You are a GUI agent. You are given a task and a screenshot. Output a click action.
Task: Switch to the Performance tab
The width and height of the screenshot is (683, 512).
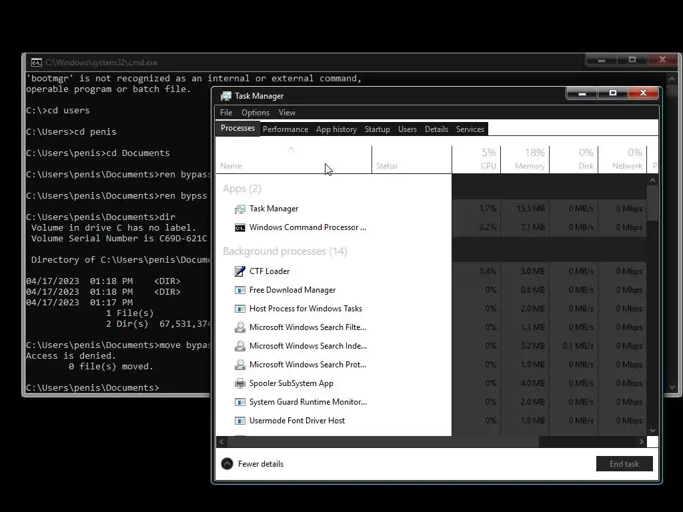tap(285, 129)
